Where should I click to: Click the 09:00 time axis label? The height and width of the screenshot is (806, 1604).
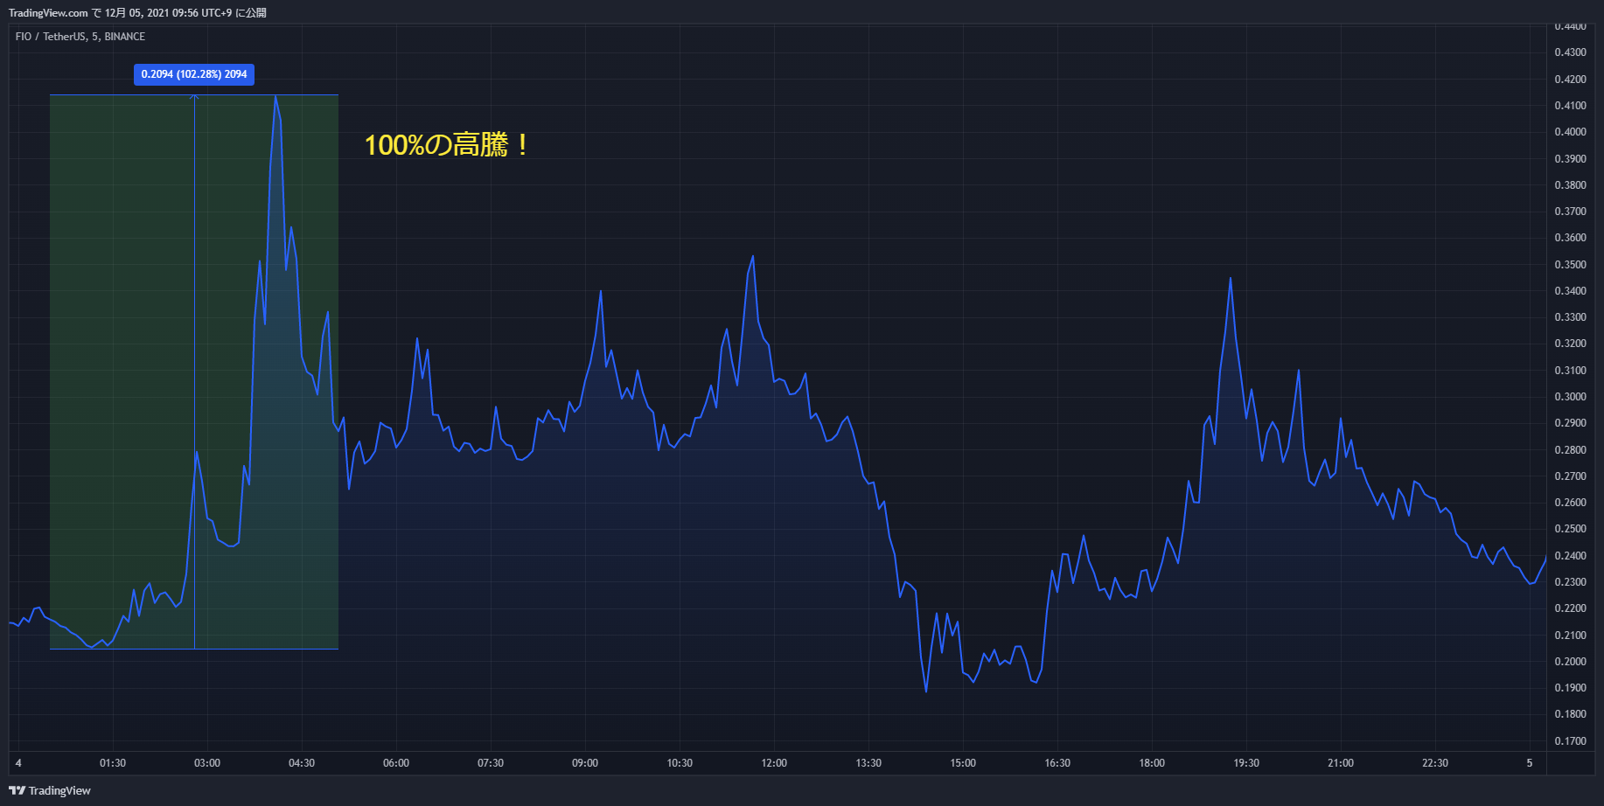coord(585,763)
